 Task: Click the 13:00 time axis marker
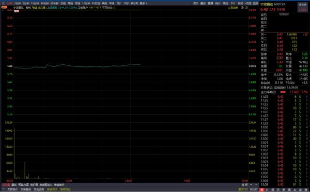pos(128,181)
